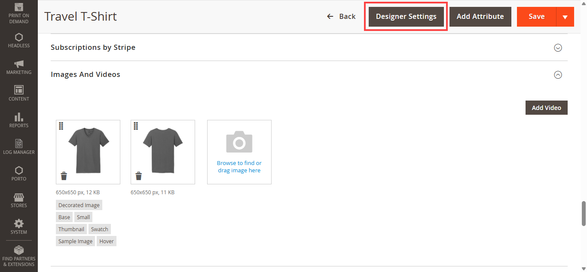Open the Marketing megaphone sidebar icon
The height and width of the screenshot is (272, 587).
pos(19,64)
